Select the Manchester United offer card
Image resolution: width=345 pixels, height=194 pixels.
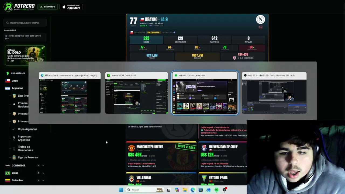coord(161,156)
